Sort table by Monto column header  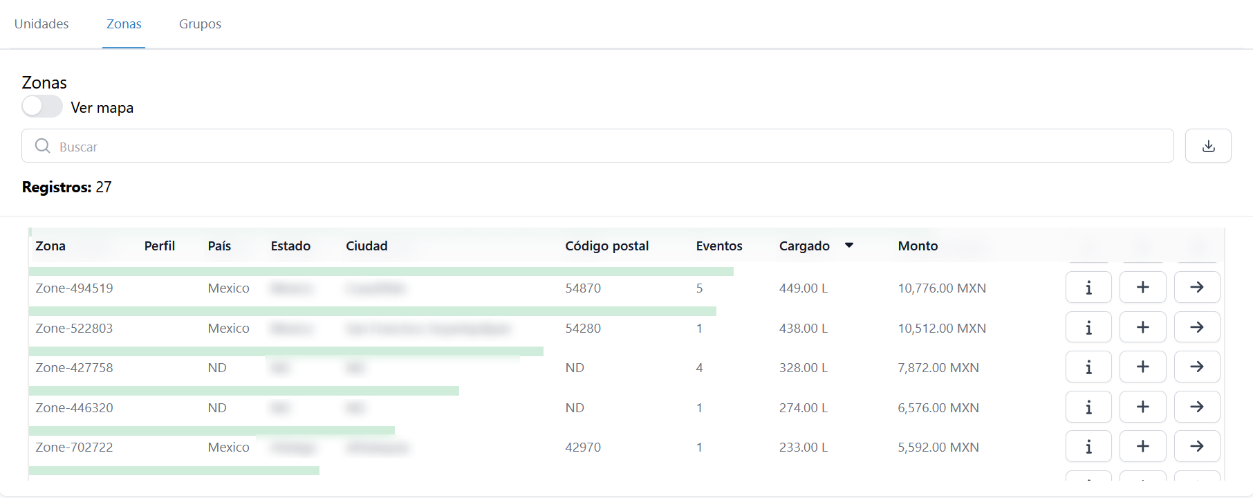(x=918, y=246)
